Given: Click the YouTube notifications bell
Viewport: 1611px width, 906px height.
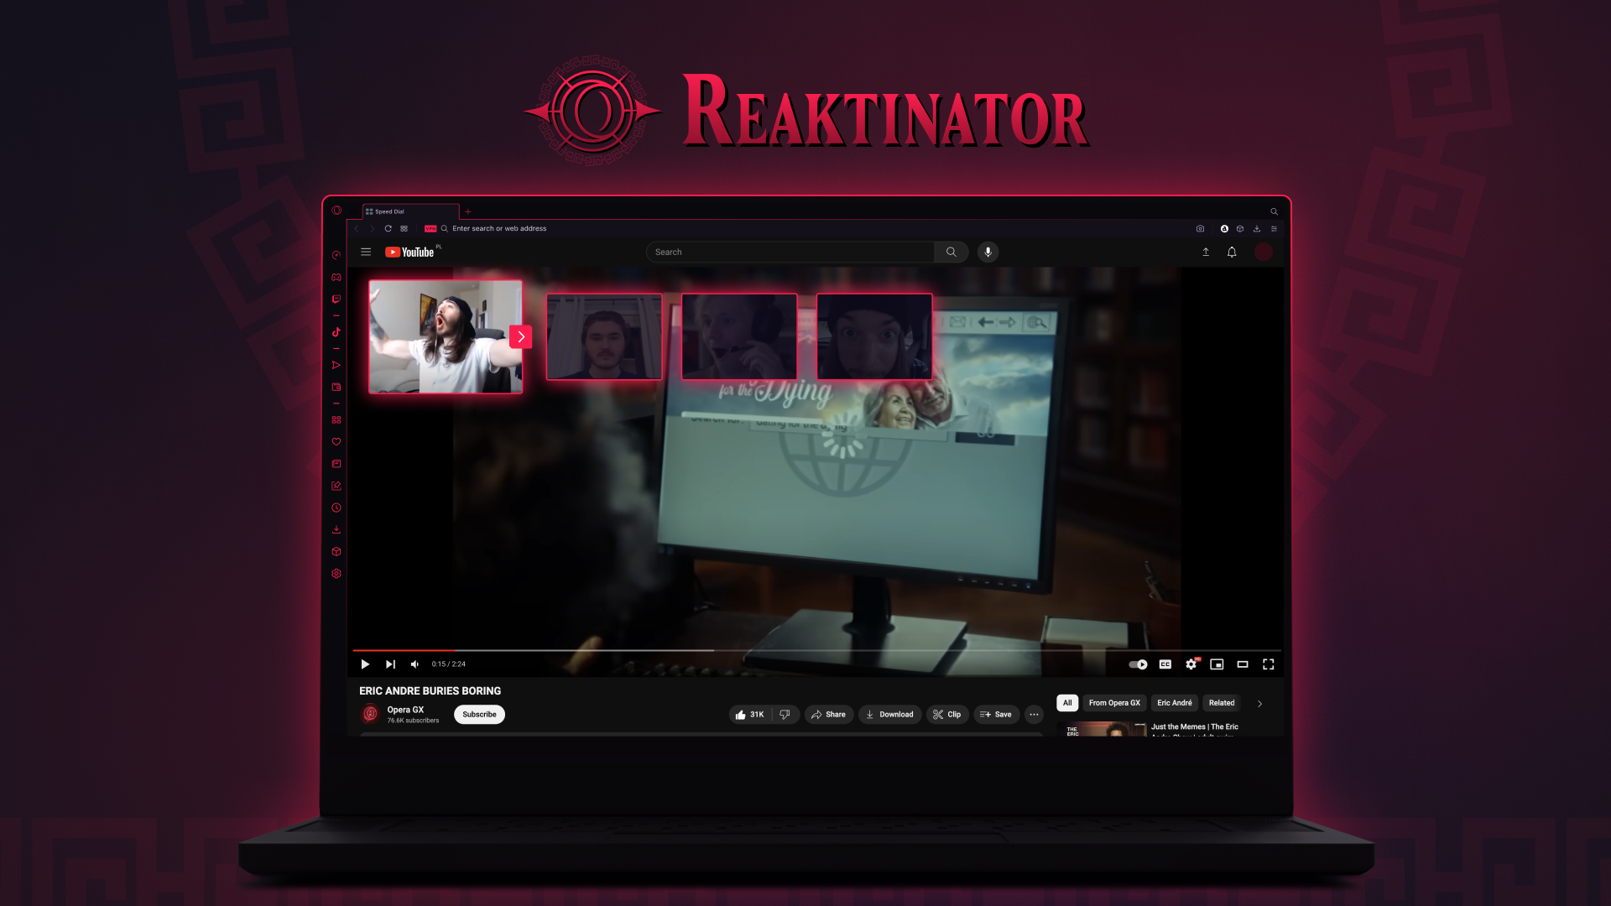Looking at the screenshot, I should tap(1232, 252).
